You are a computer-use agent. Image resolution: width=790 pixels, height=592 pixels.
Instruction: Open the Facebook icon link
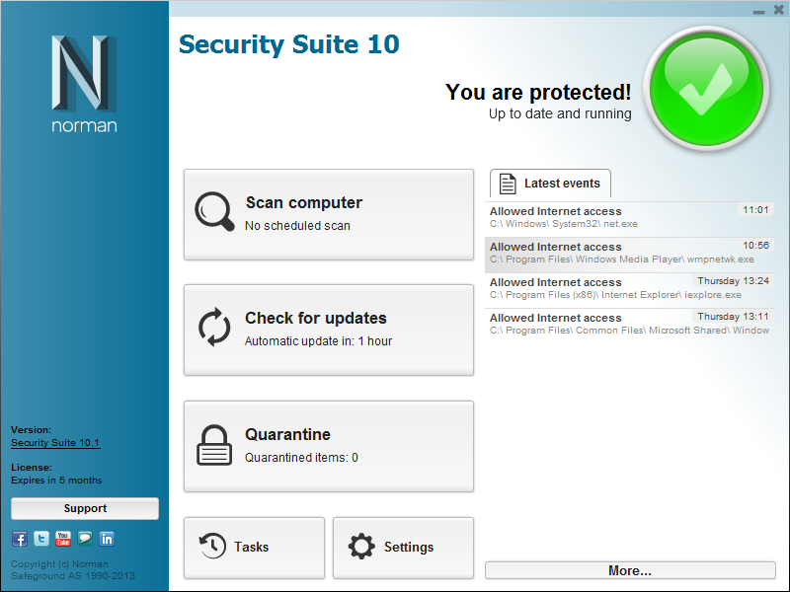pyautogui.click(x=20, y=539)
